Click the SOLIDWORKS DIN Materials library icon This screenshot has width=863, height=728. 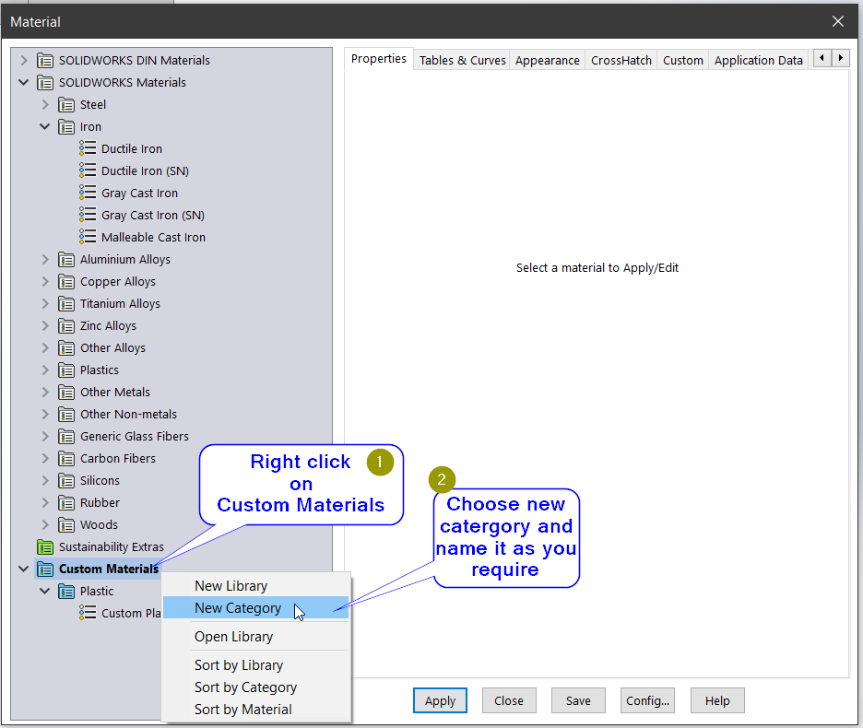(x=45, y=60)
